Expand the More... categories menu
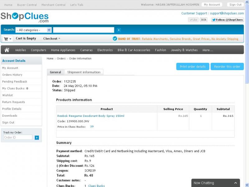 pos(208,50)
